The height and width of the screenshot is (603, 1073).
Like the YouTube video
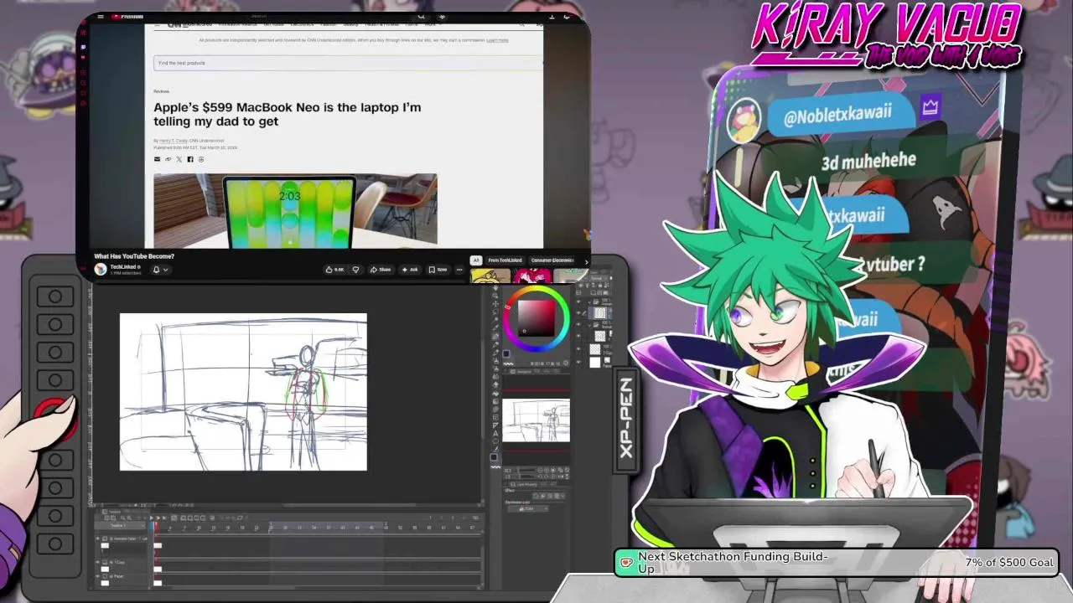click(335, 270)
